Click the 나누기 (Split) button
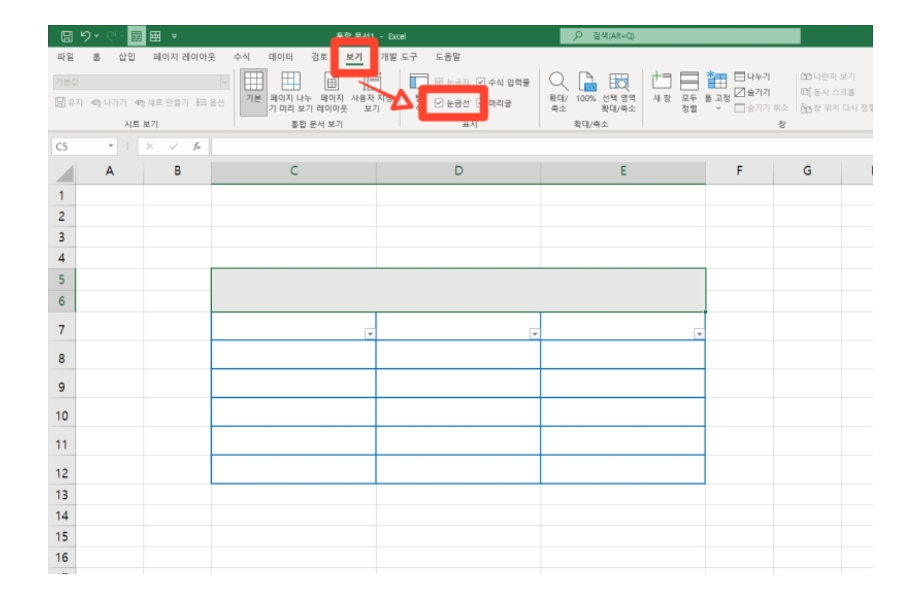 tap(752, 77)
